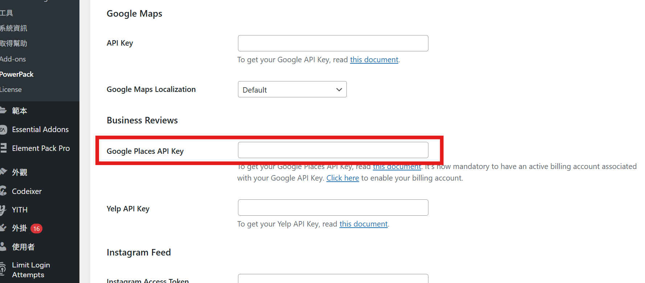Click the Element Pack Pro icon
Screen dimensions: 645x283
click(3, 148)
